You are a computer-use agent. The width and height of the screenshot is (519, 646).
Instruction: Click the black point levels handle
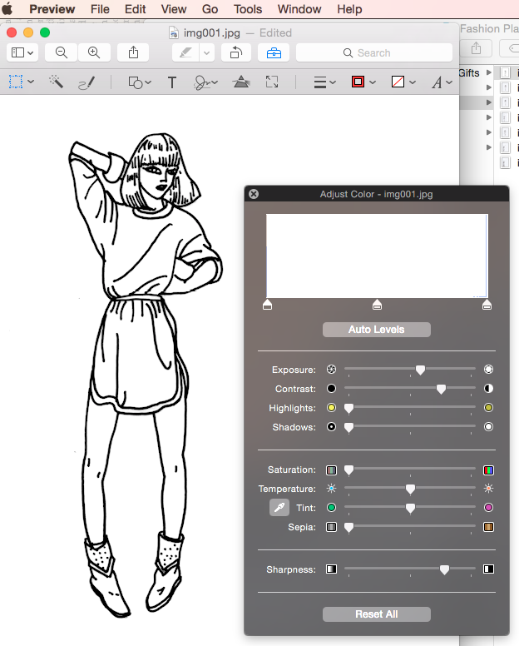pos(268,305)
